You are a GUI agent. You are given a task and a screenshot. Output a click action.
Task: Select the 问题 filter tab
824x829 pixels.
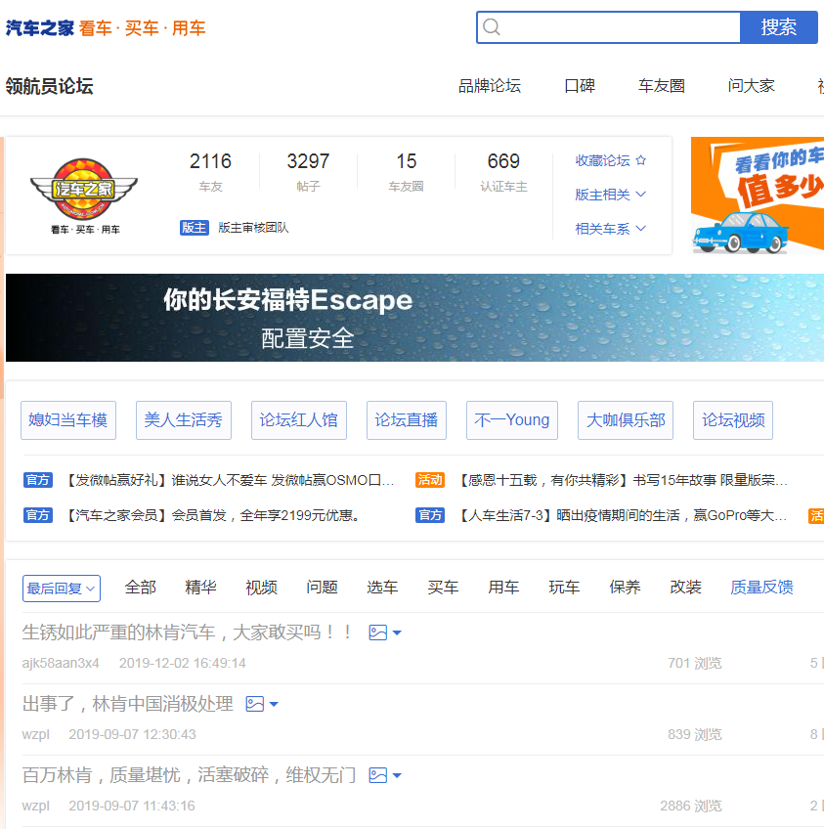tap(322, 588)
